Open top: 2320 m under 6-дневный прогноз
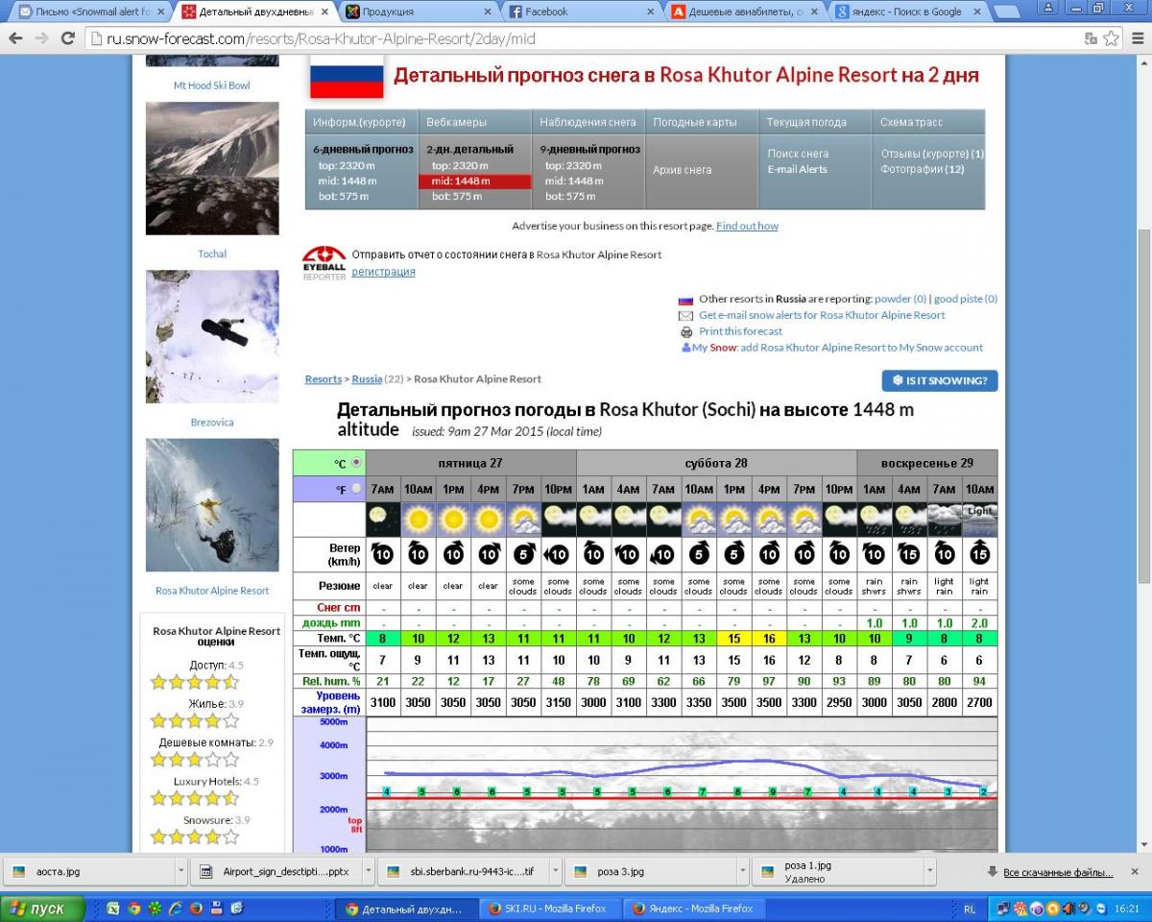Image resolution: width=1152 pixels, height=922 pixels. [x=347, y=165]
